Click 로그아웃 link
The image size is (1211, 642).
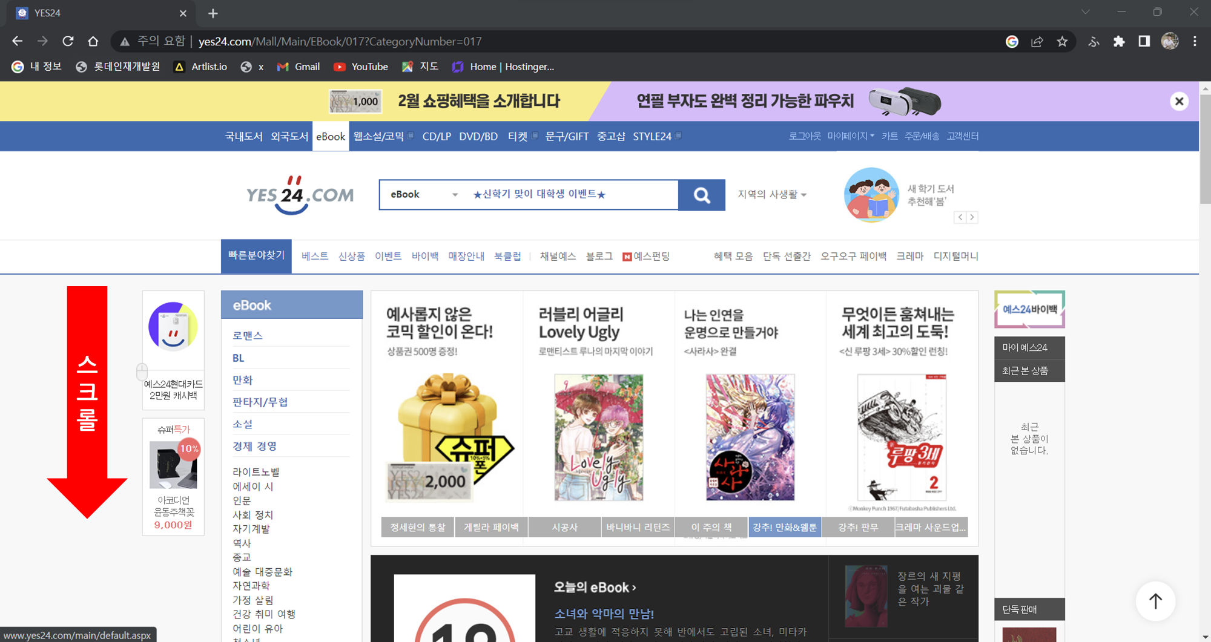point(805,136)
